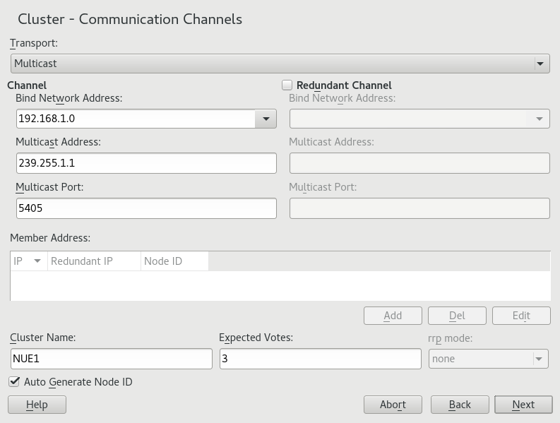Toggle the Auto Generate Node ID checkbox
This screenshot has width=560, height=423.
[14, 382]
